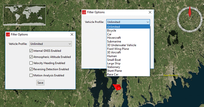Click the compass rose north needle
This screenshot has width=204, height=107.
pos(190,11)
